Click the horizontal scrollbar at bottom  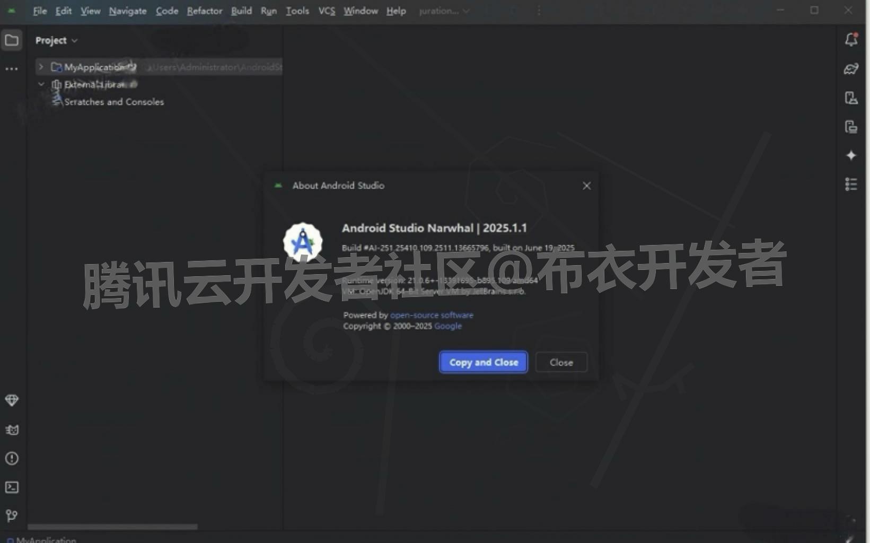pos(111,527)
